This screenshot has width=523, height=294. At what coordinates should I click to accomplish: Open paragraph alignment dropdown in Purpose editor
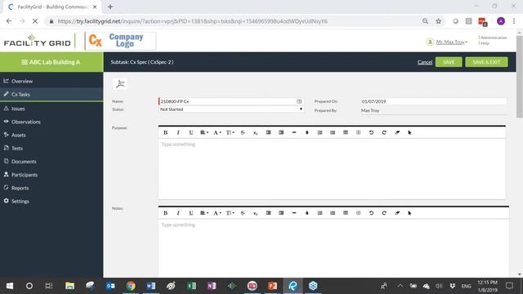tap(204, 132)
